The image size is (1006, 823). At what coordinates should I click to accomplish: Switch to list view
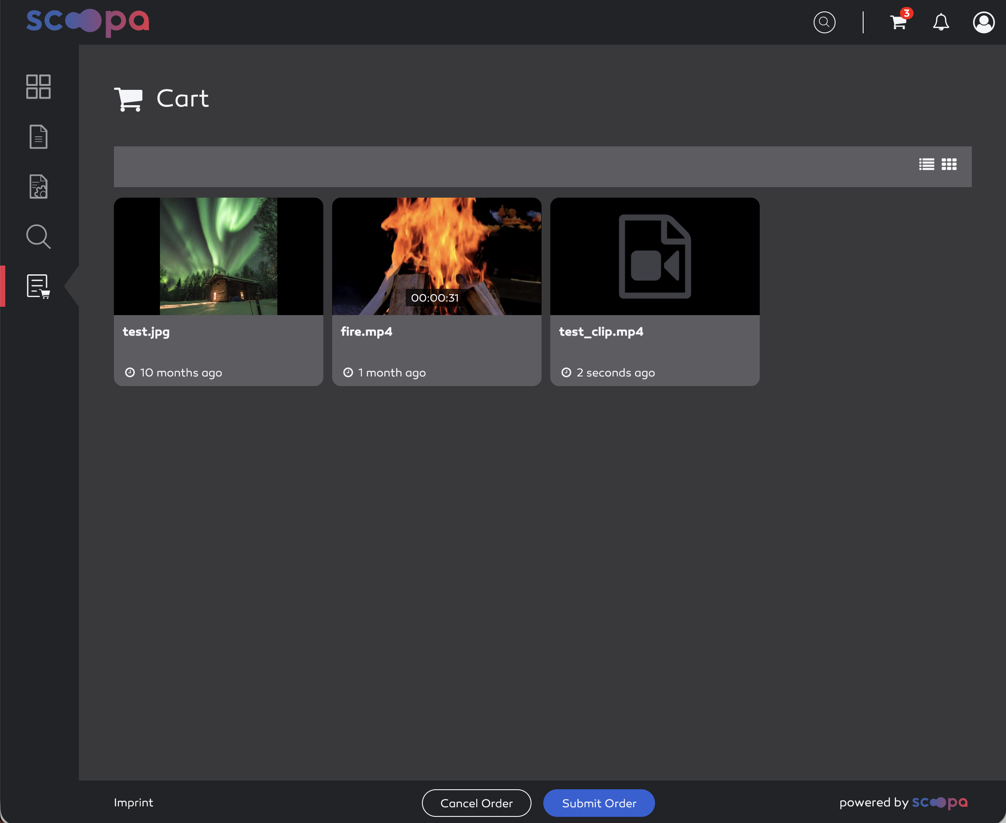pos(926,164)
